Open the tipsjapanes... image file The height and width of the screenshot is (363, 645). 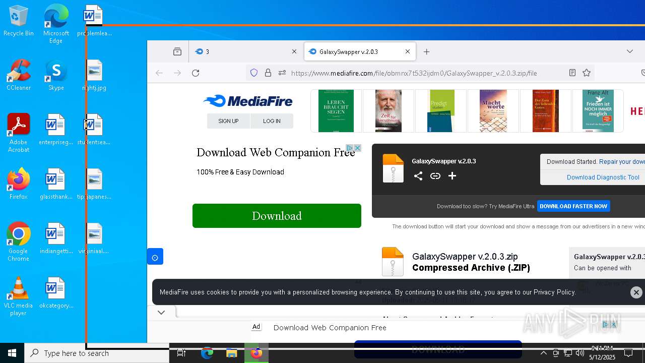click(x=94, y=184)
